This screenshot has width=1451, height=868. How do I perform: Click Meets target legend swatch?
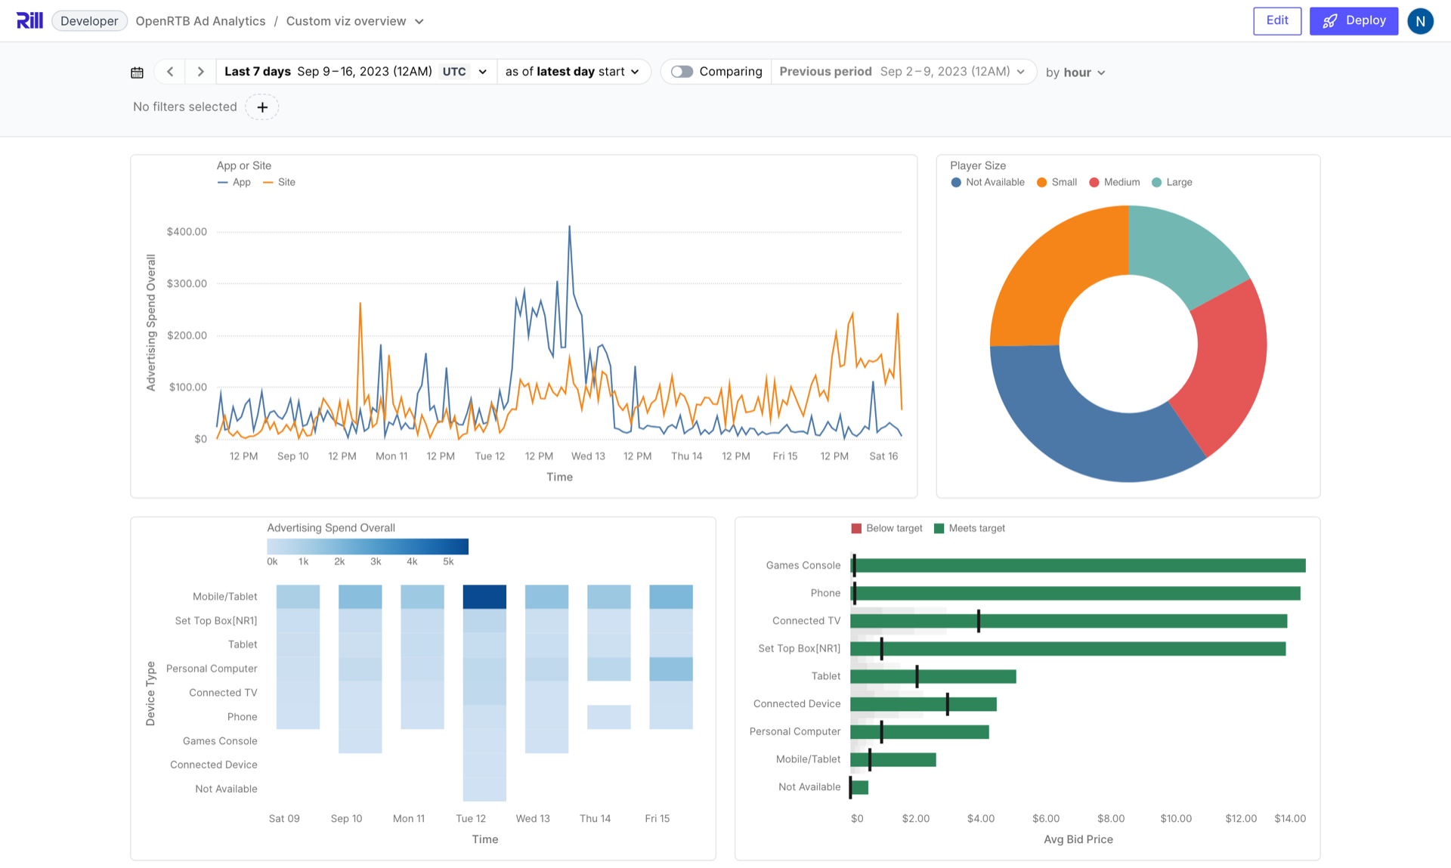939,529
